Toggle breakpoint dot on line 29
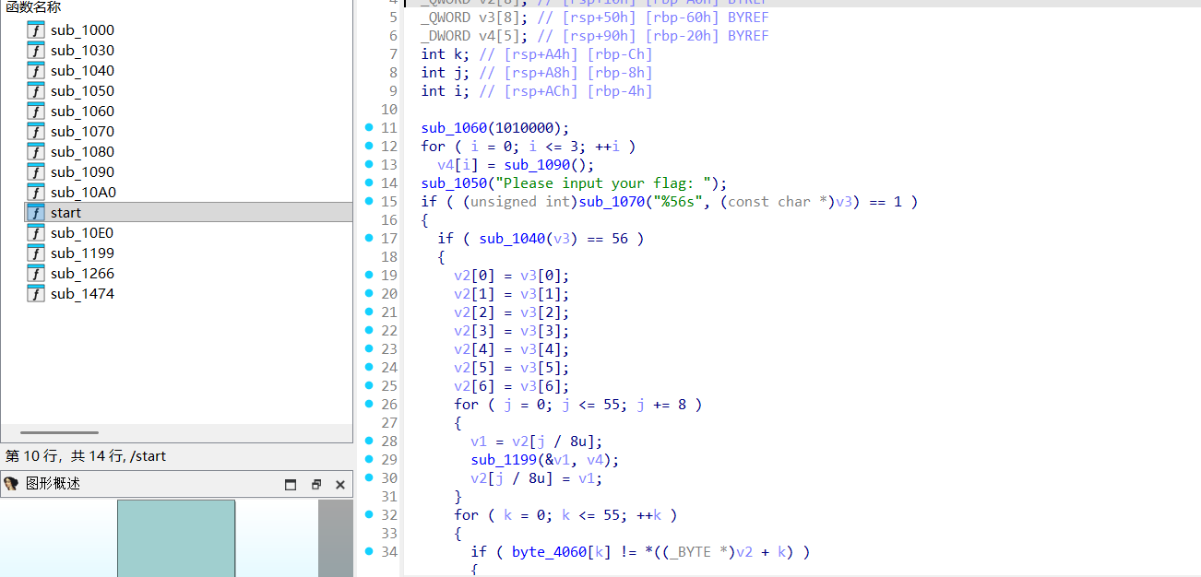Viewport: 1201px width, 577px height. point(369,459)
